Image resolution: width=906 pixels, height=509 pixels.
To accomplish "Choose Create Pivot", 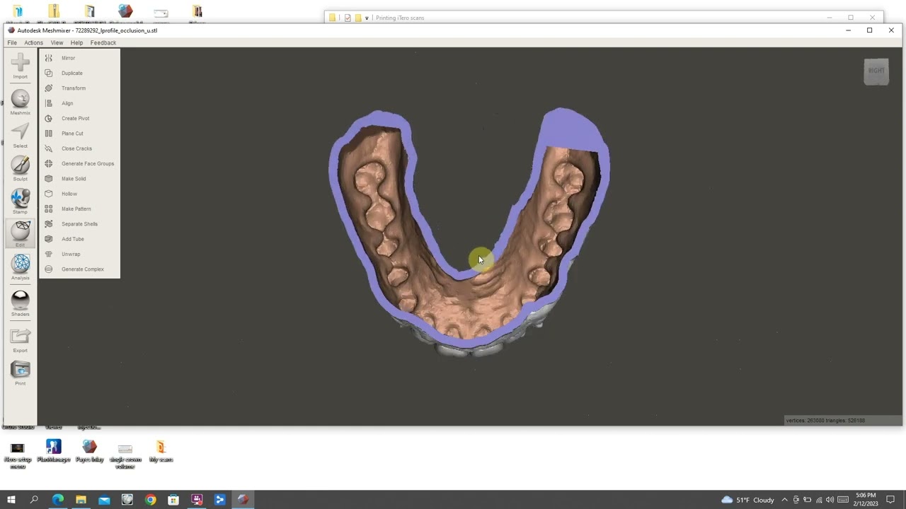I will click(75, 118).
